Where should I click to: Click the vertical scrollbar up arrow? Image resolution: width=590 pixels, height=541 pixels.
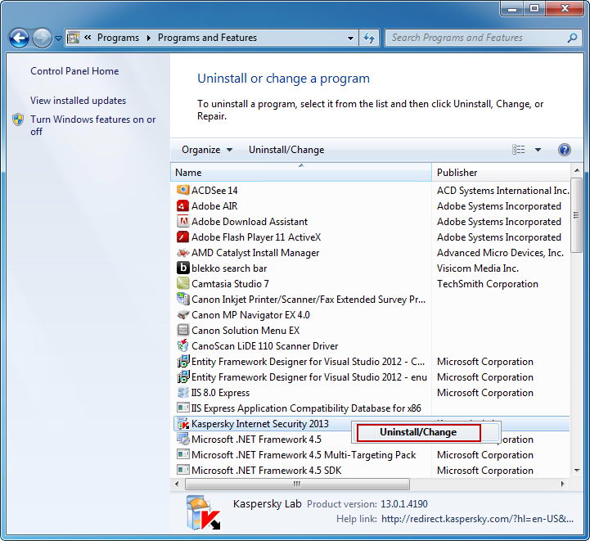tap(576, 171)
